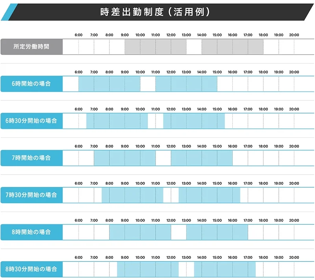Screen dimensions: 315x280
Task: Click the blue afternoon block in 6時30分開始の場合 row
Action: pos(194,121)
